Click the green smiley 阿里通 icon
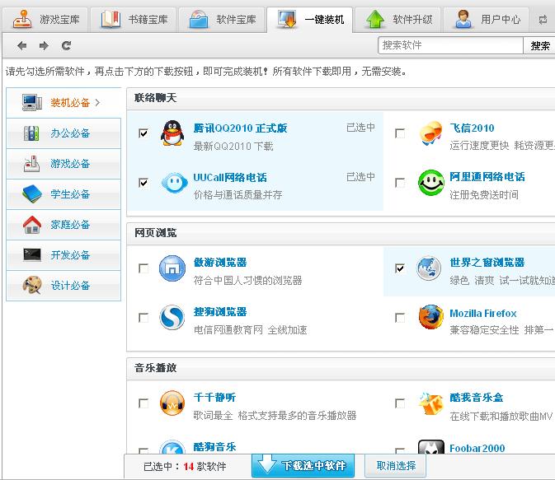This screenshot has height=480, width=555. (x=430, y=183)
